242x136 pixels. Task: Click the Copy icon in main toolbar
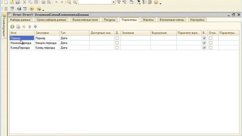30,2
